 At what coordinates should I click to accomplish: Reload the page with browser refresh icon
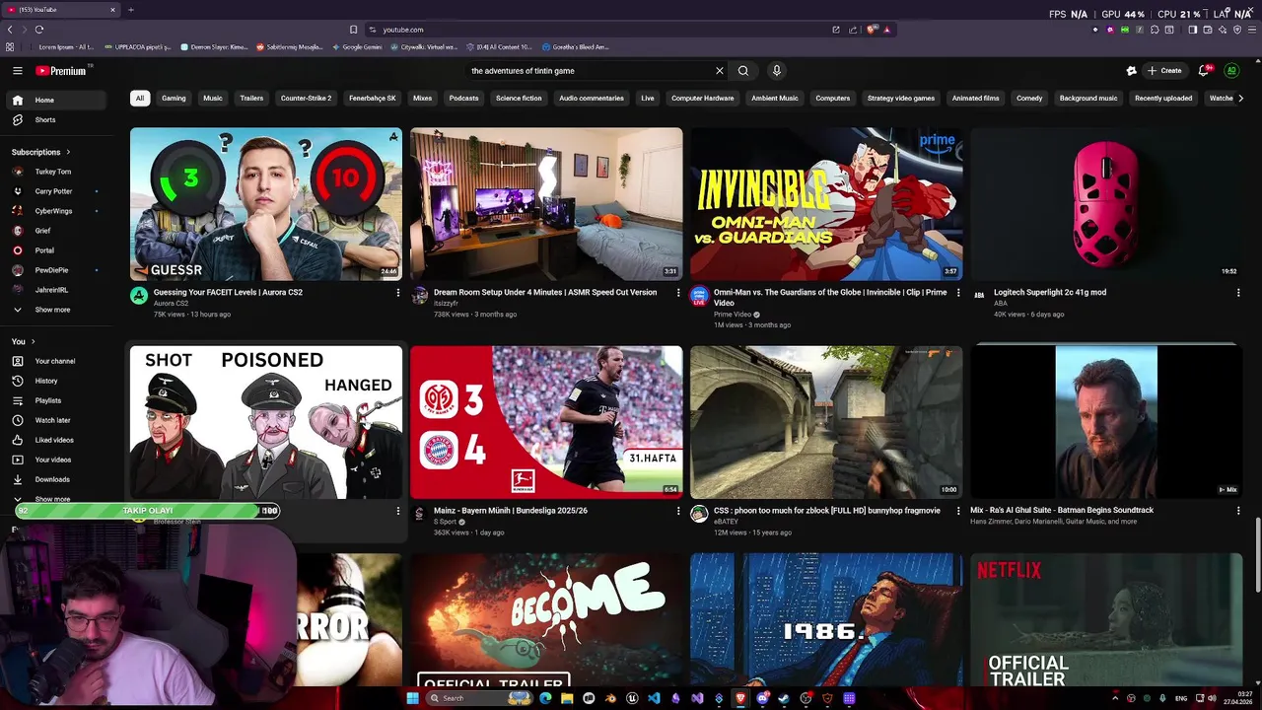point(39,30)
